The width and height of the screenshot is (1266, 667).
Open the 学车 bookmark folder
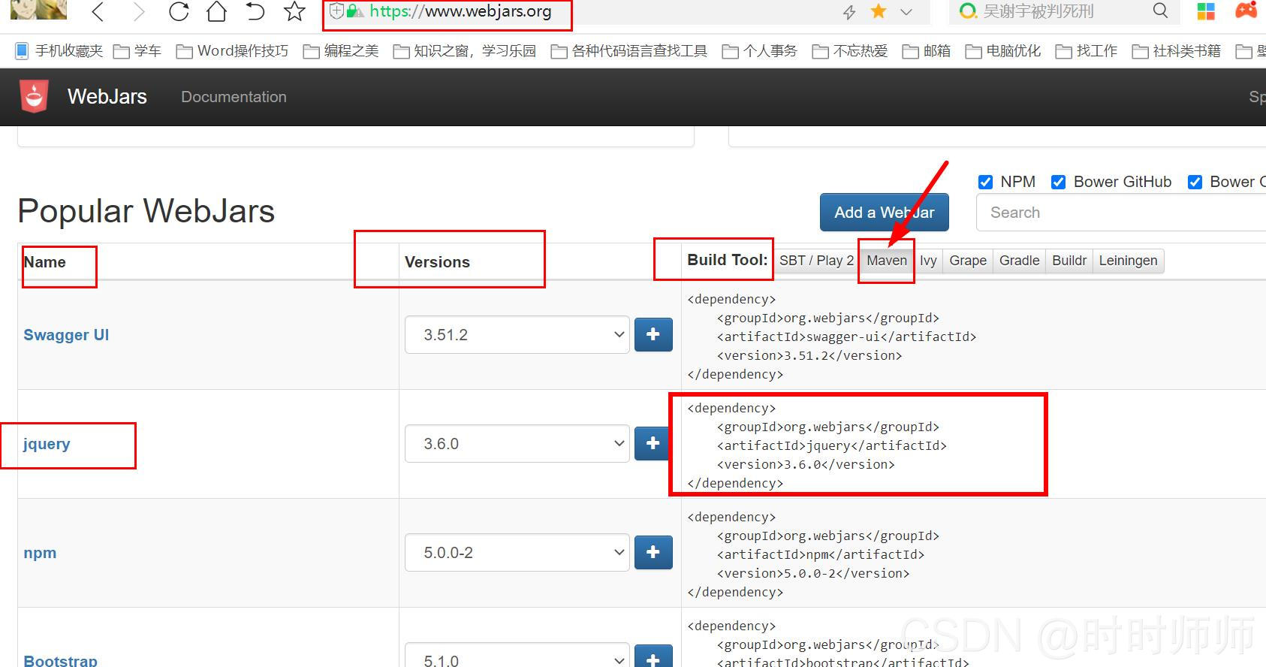pyautogui.click(x=137, y=51)
